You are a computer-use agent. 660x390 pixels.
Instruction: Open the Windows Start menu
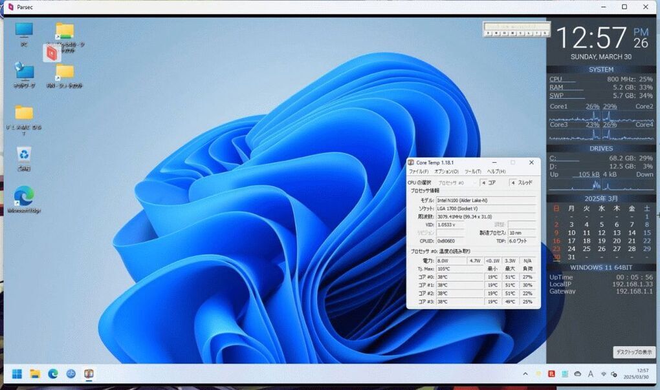[17, 374]
